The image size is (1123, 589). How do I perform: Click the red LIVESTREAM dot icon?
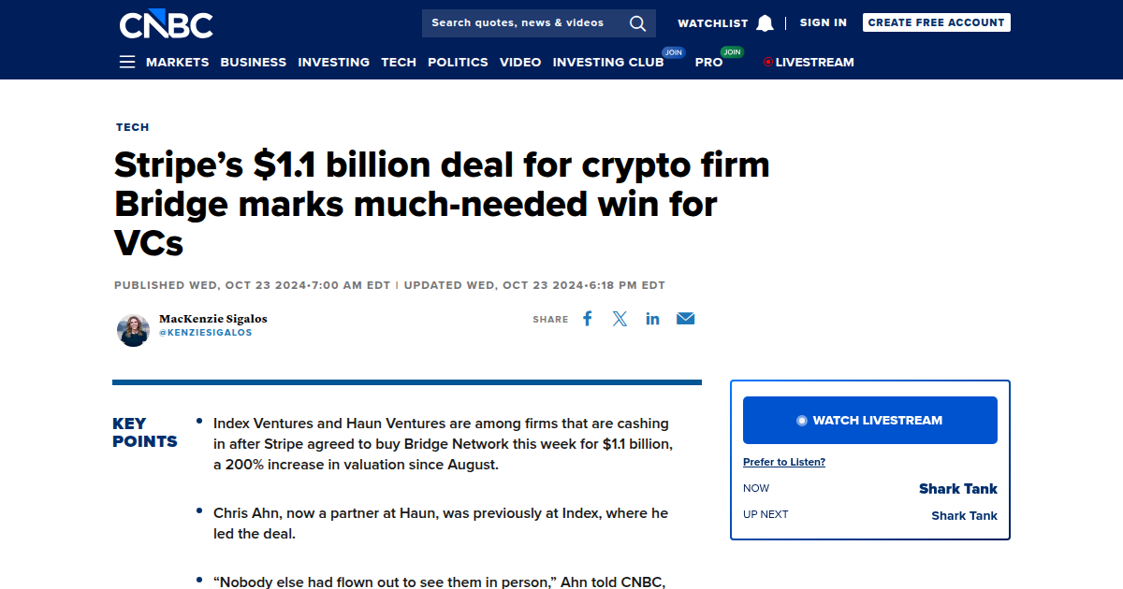(x=769, y=62)
